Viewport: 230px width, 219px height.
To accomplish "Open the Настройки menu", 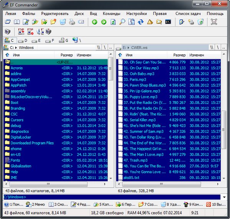I will (x=136, y=13).
